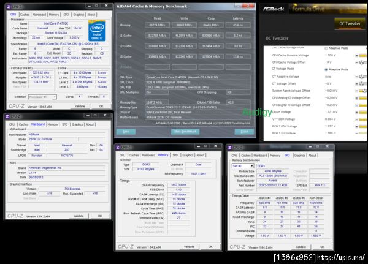Click the ASRock logo in Formula Drive
The height and width of the screenshot is (264, 368).
click(x=274, y=9)
